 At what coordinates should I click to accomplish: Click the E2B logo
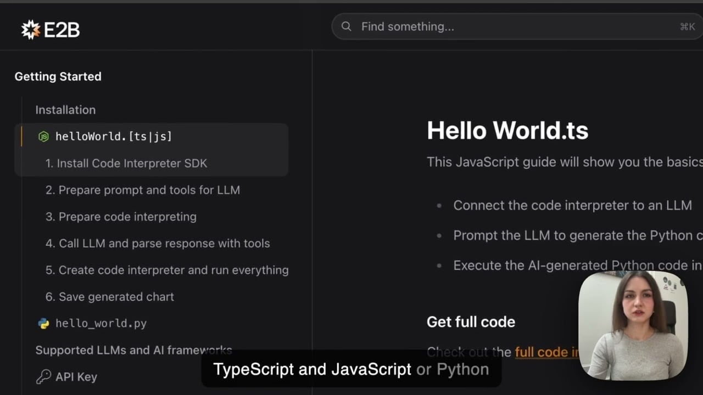[x=51, y=30]
